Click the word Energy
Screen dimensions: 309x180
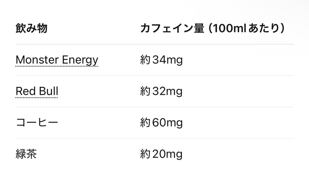80,60
